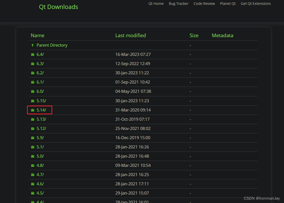
Task: Click the date 16-Dec-2019 15:00
Action: tap(133, 138)
